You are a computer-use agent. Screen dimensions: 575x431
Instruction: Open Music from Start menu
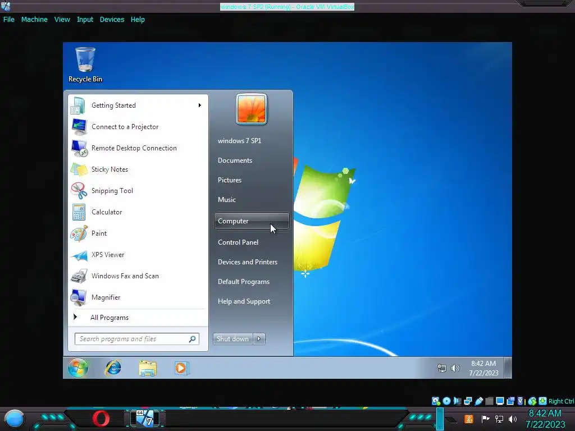252,200
